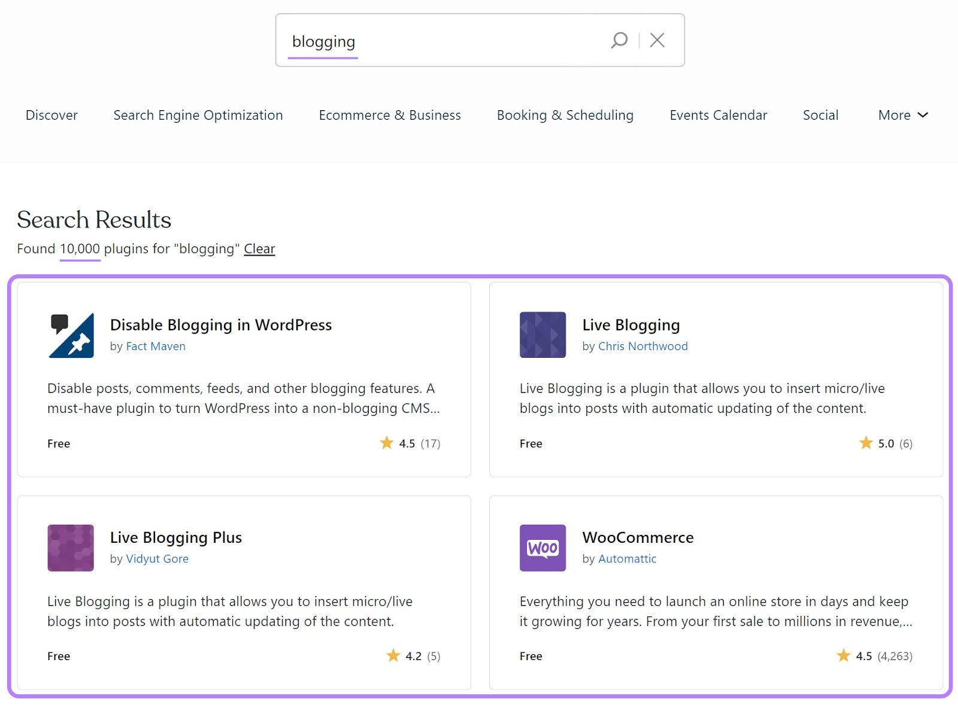Screen dimensions: 958x705
Task: Open the Search Engine Optimization category
Action: tap(198, 115)
